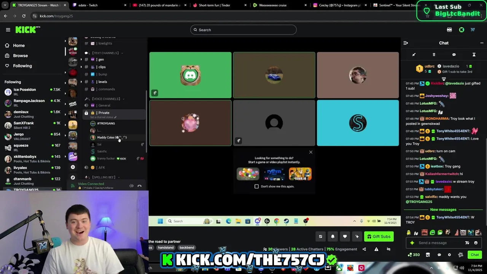This screenshot has width=487, height=274.
Task: Close the Looking for something to do popup
Action: click(311, 152)
